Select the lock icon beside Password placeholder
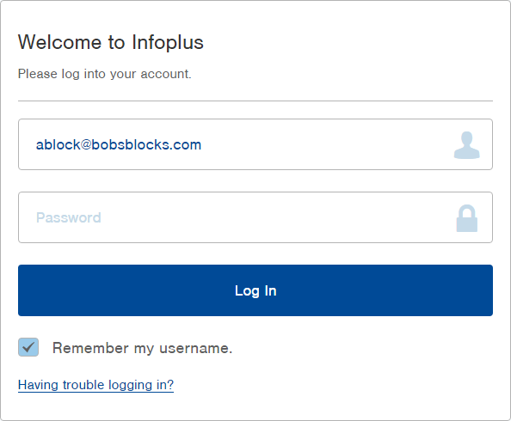Image resolution: width=511 pixels, height=421 pixels. (466, 218)
